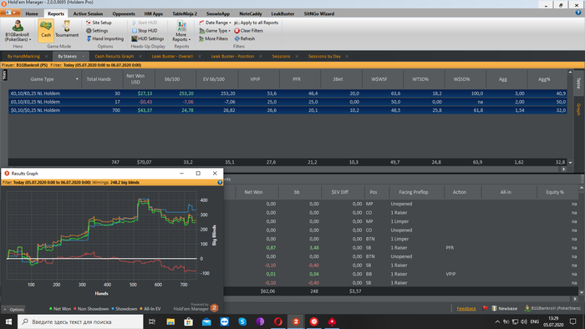Open the Game Type filter dropdown

click(x=215, y=31)
